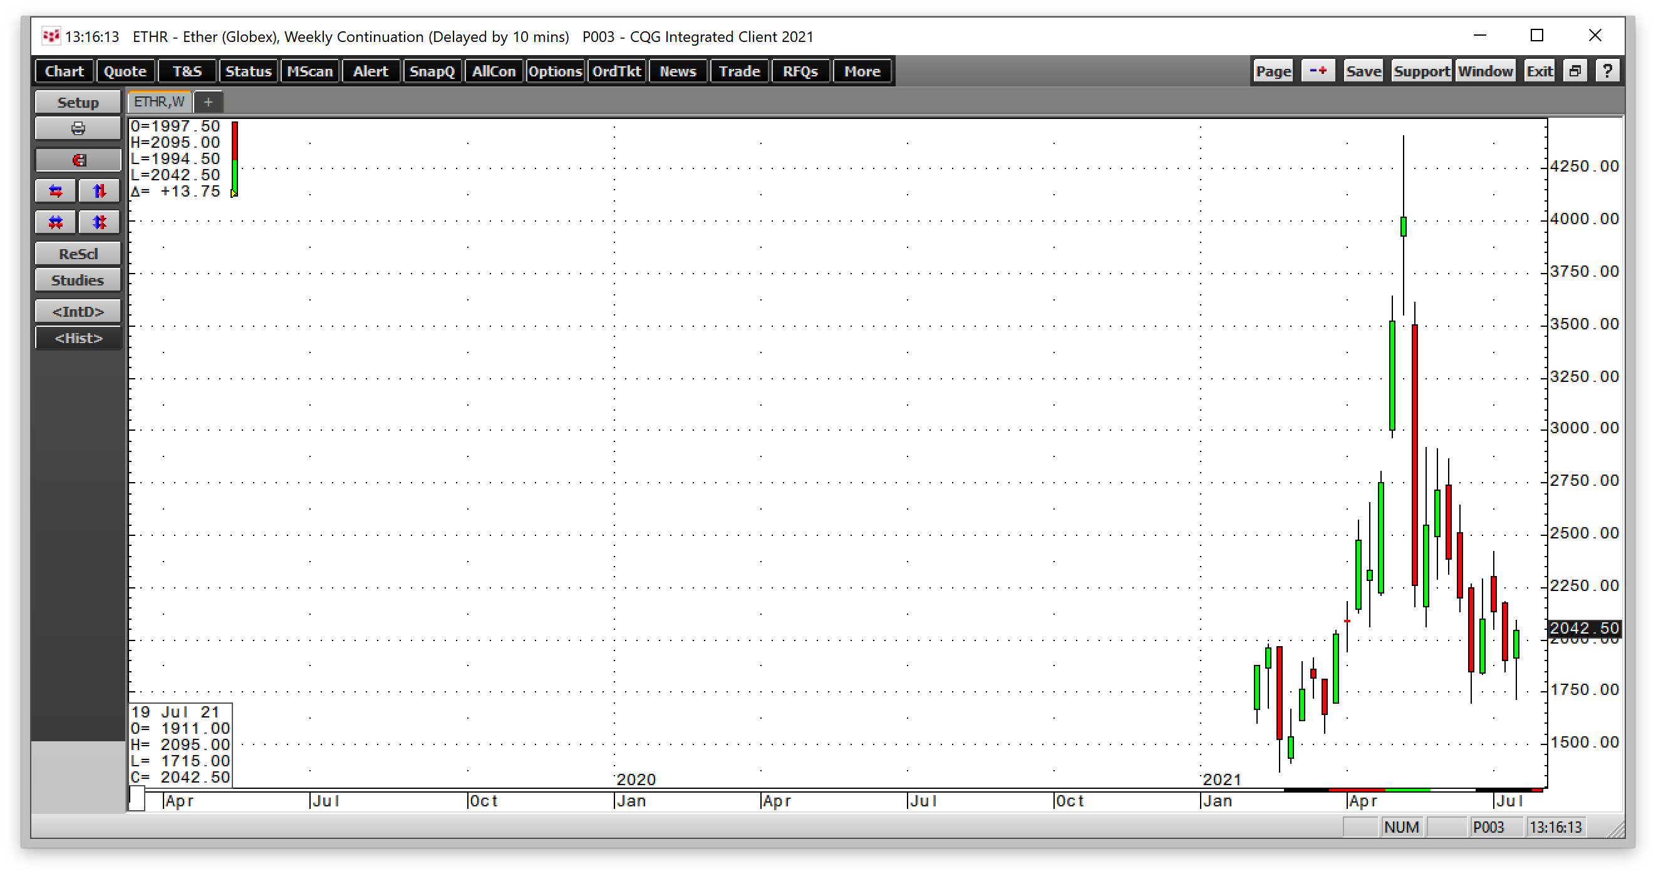The height and width of the screenshot is (874, 1656).
Task: Click the delta +13.75 value text
Action: point(175,192)
